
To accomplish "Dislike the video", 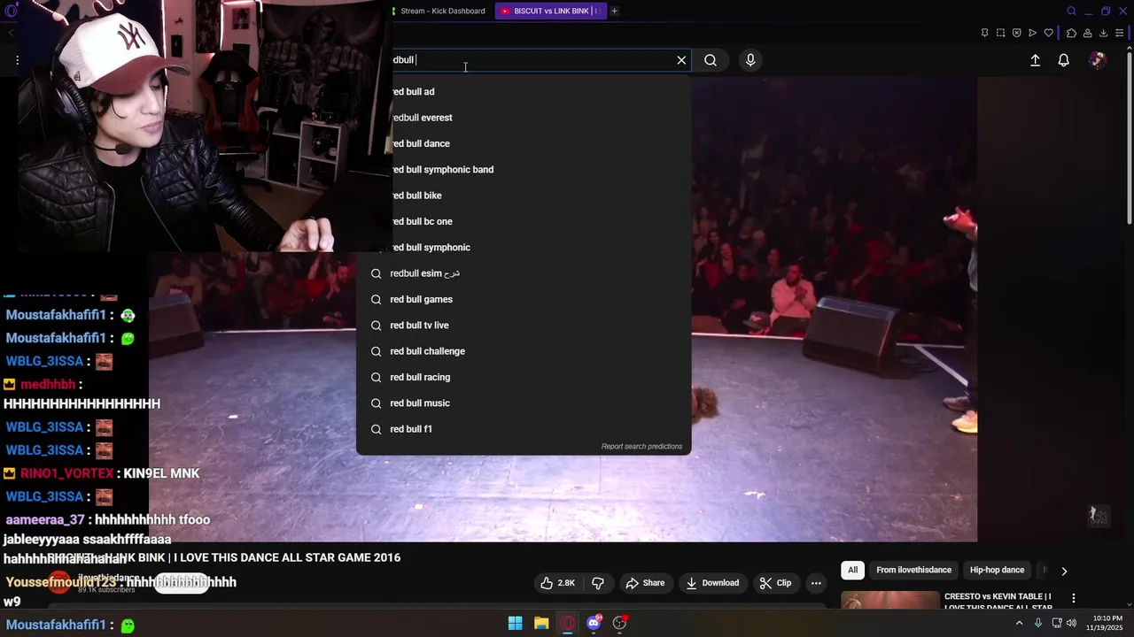I will click(x=598, y=583).
